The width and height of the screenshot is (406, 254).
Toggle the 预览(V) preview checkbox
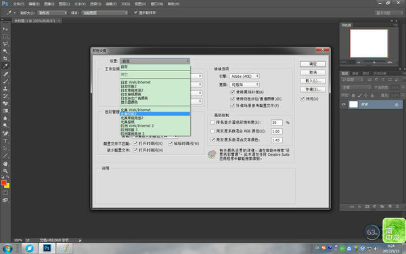pyautogui.click(x=302, y=99)
